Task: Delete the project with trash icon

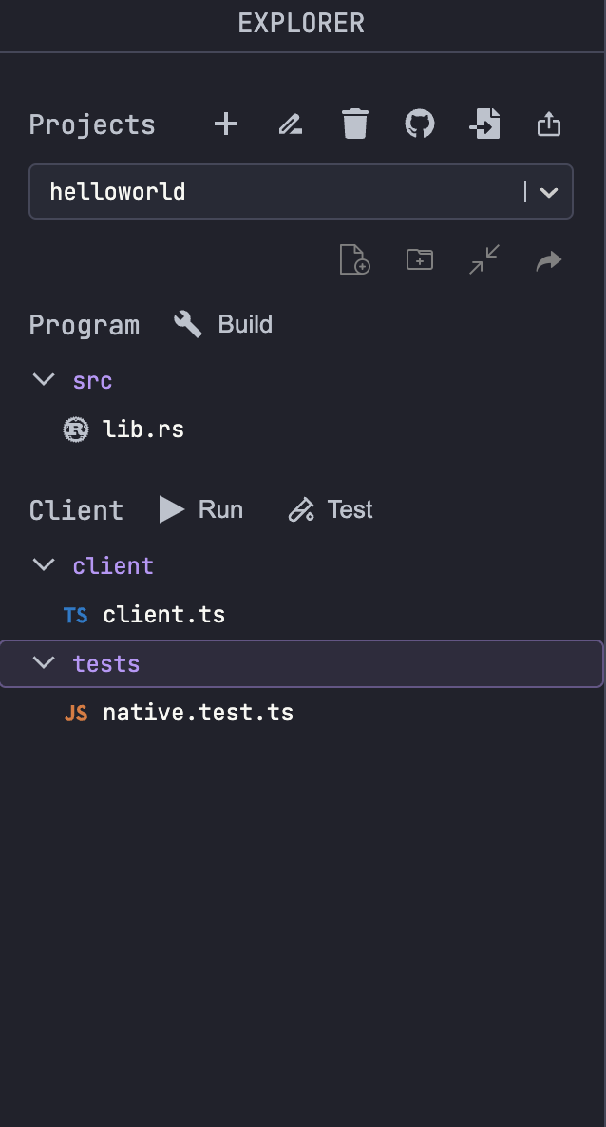Action: pos(355,124)
